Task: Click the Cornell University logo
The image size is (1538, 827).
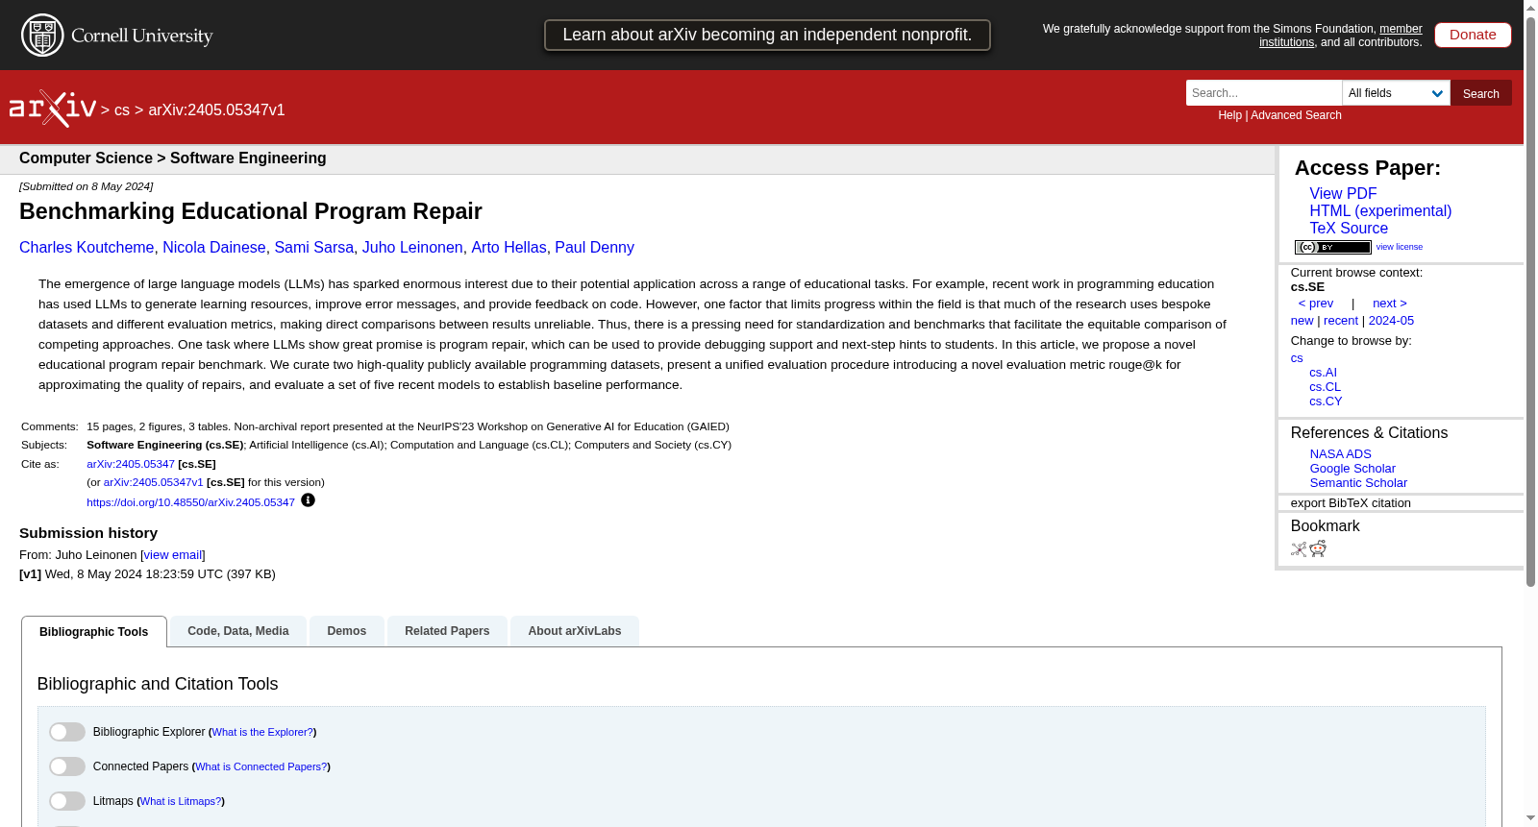Action: (x=117, y=36)
